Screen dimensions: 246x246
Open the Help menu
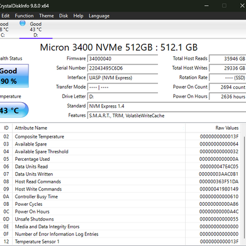click(x=78, y=16)
